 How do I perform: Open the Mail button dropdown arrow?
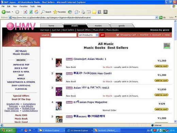(79, 12)
